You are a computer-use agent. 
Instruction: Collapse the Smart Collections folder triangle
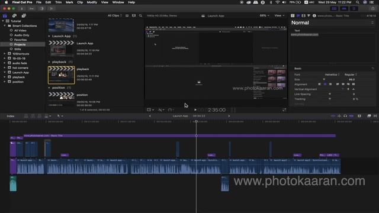pos(5,25)
